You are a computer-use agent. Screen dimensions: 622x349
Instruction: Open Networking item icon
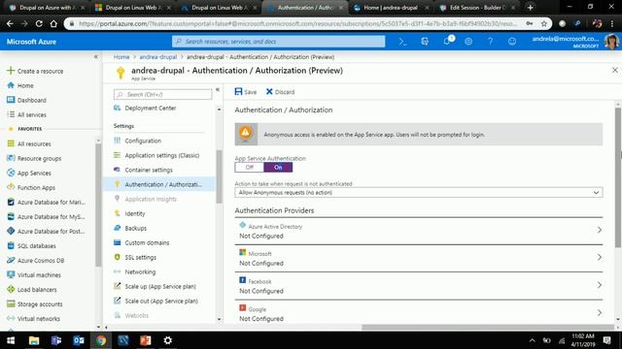tap(117, 271)
